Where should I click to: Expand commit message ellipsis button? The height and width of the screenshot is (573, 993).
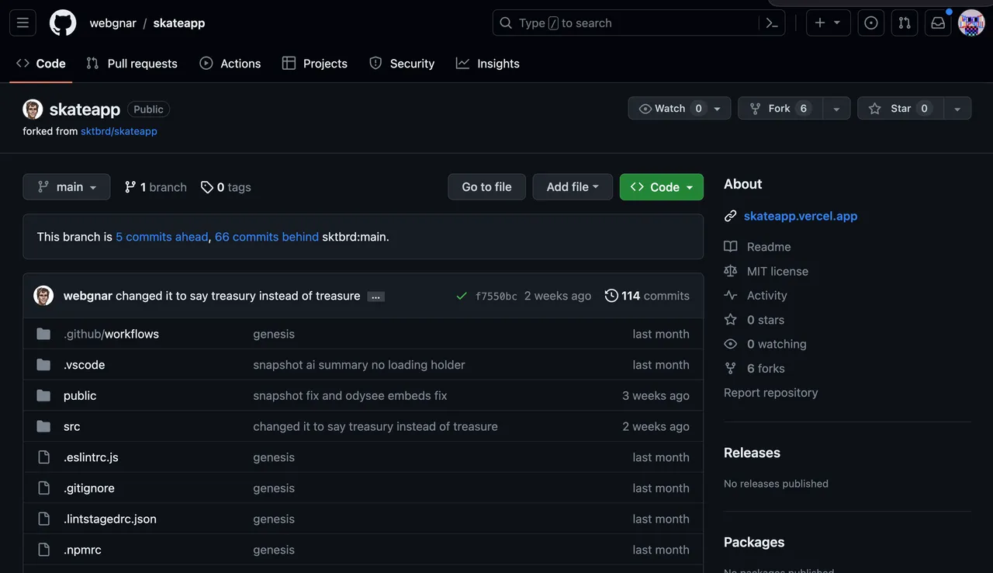click(x=376, y=297)
